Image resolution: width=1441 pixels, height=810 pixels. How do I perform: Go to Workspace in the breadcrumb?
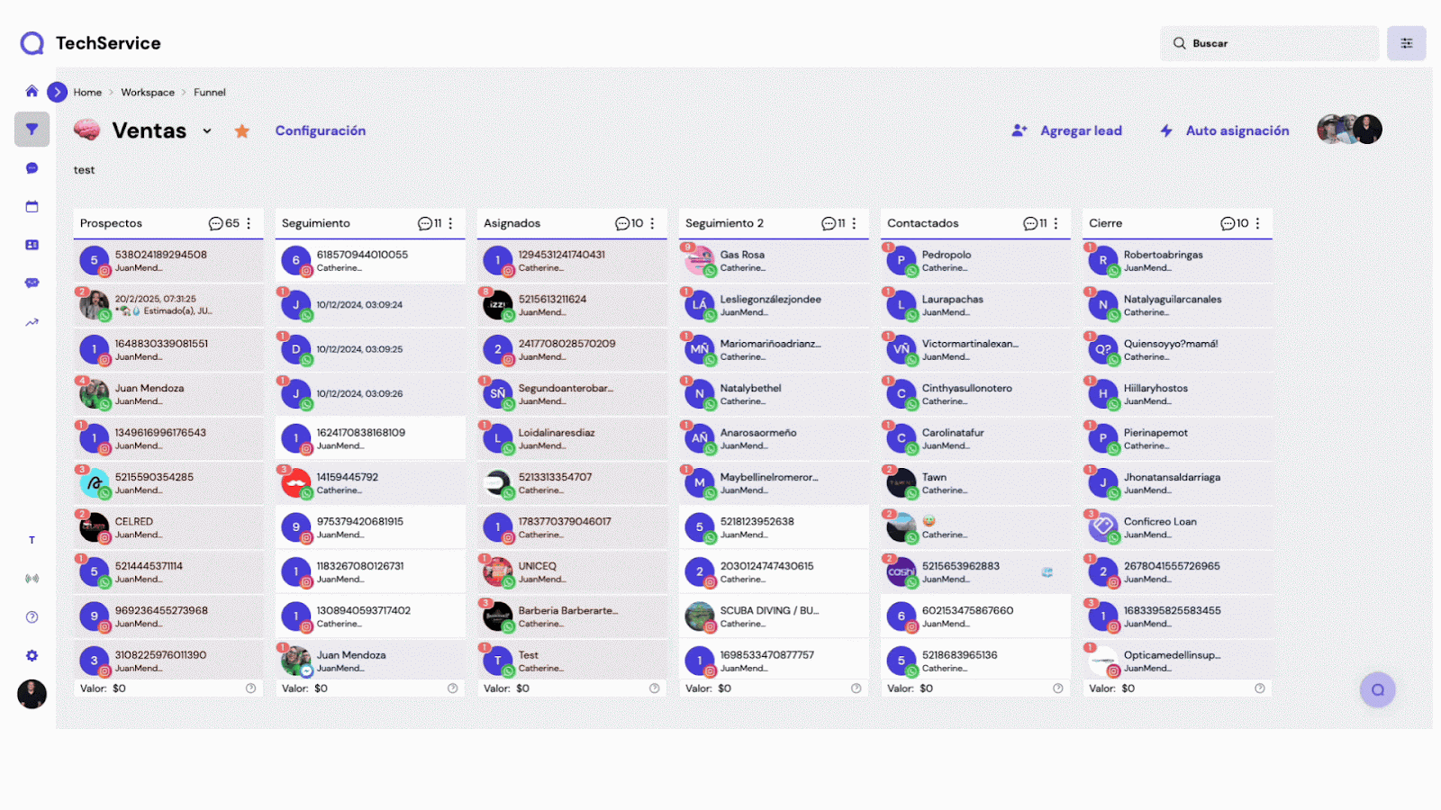point(148,93)
